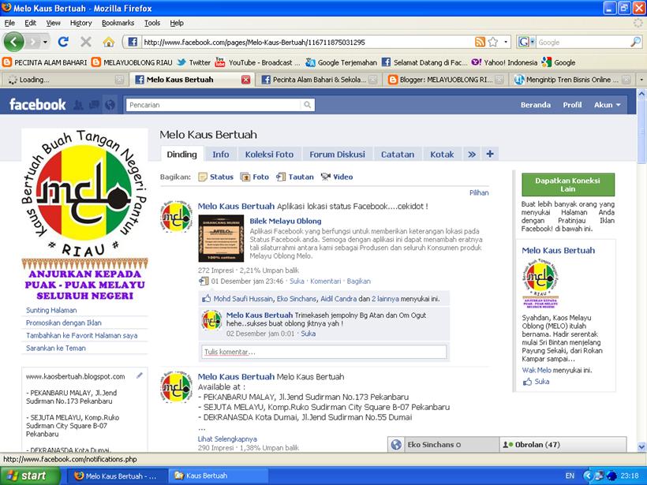Open the PECINTA ALAM BAHARI bookmark
The height and width of the screenshot is (485, 647).
44,62
